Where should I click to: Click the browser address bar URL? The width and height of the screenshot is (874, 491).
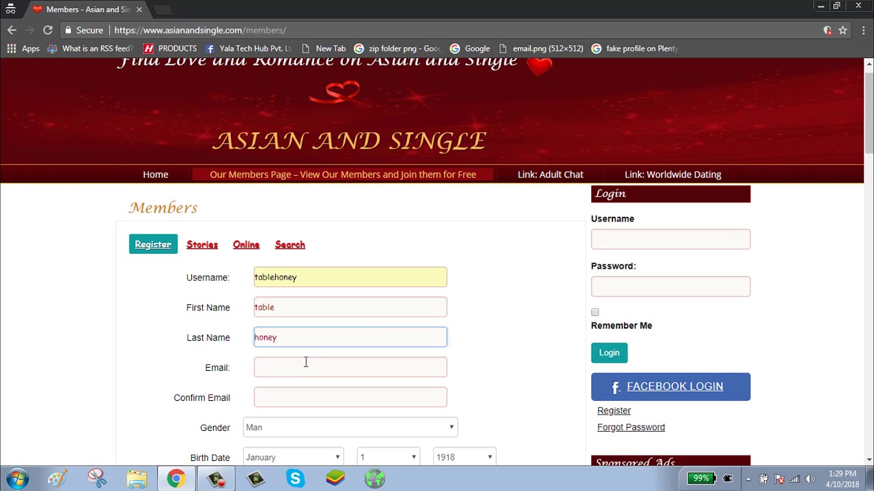pyautogui.click(x=200, y=30)
